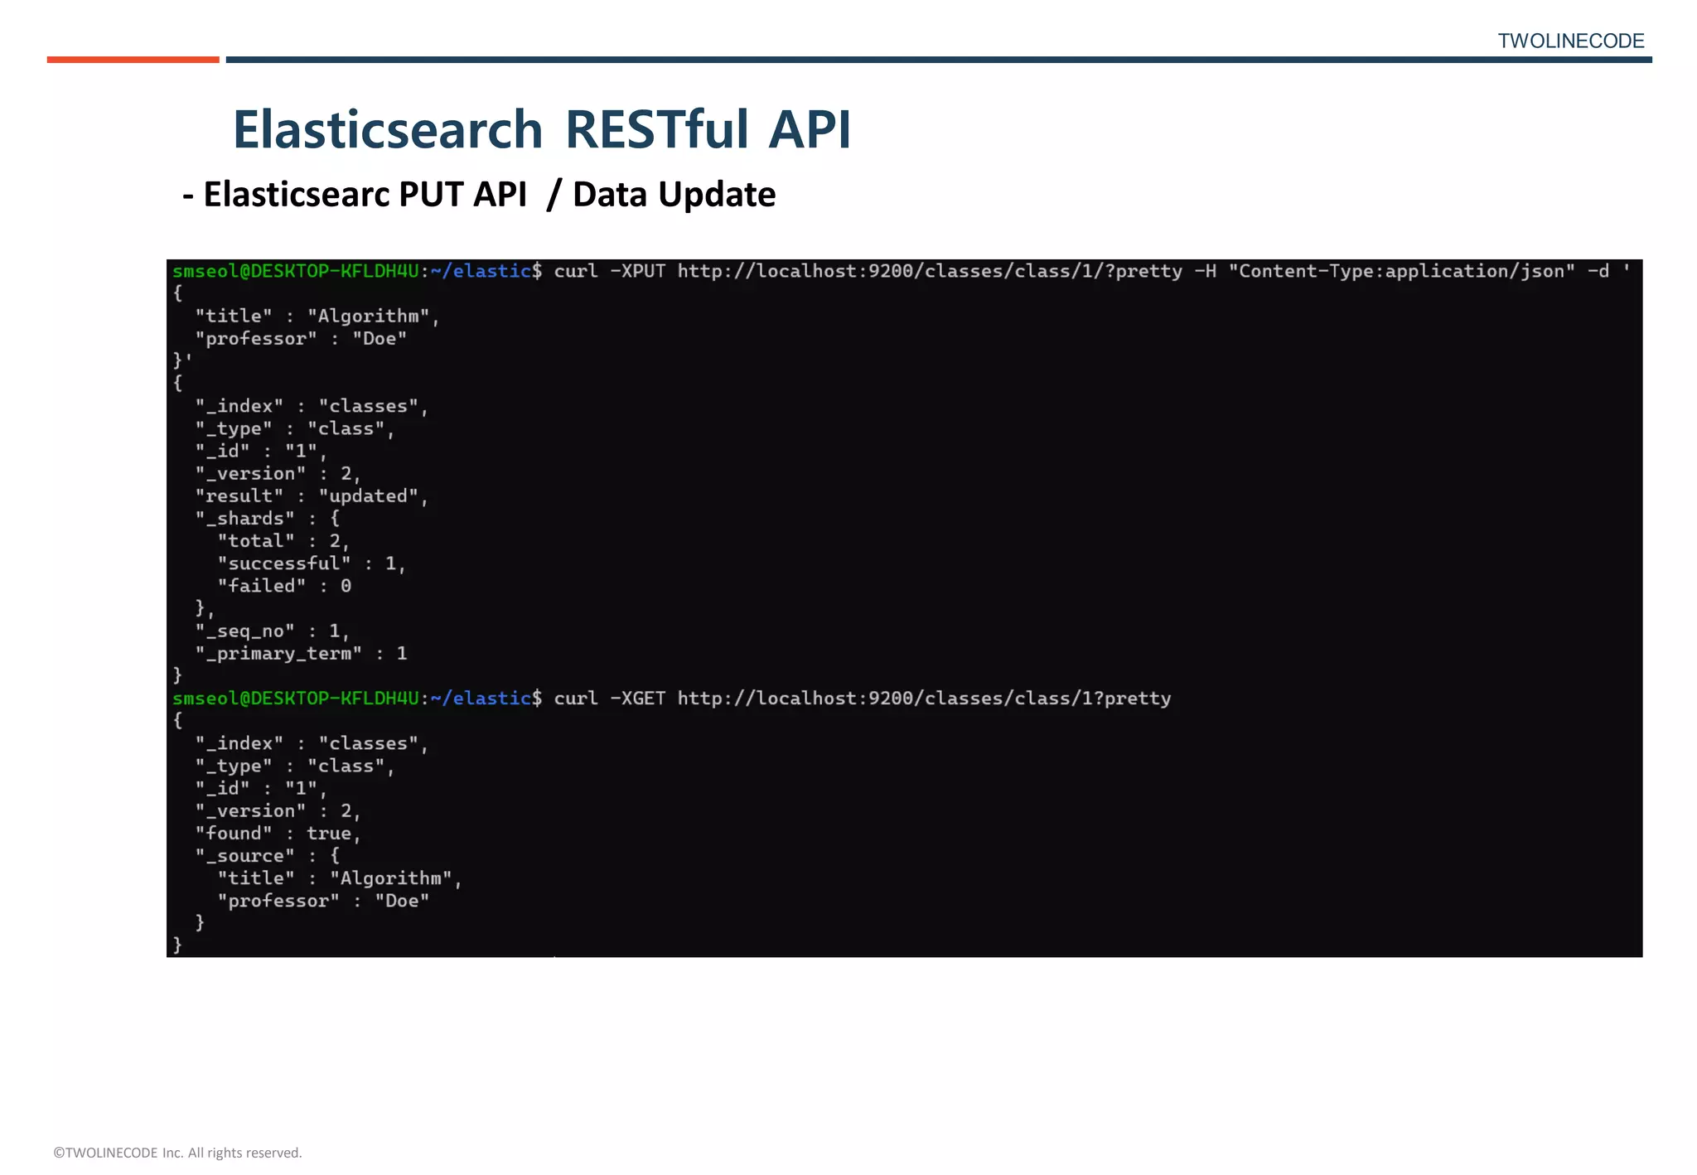Click '"_version" : 2,' in PUT response
This screenshot has height=1175, width=1697.
278,474
